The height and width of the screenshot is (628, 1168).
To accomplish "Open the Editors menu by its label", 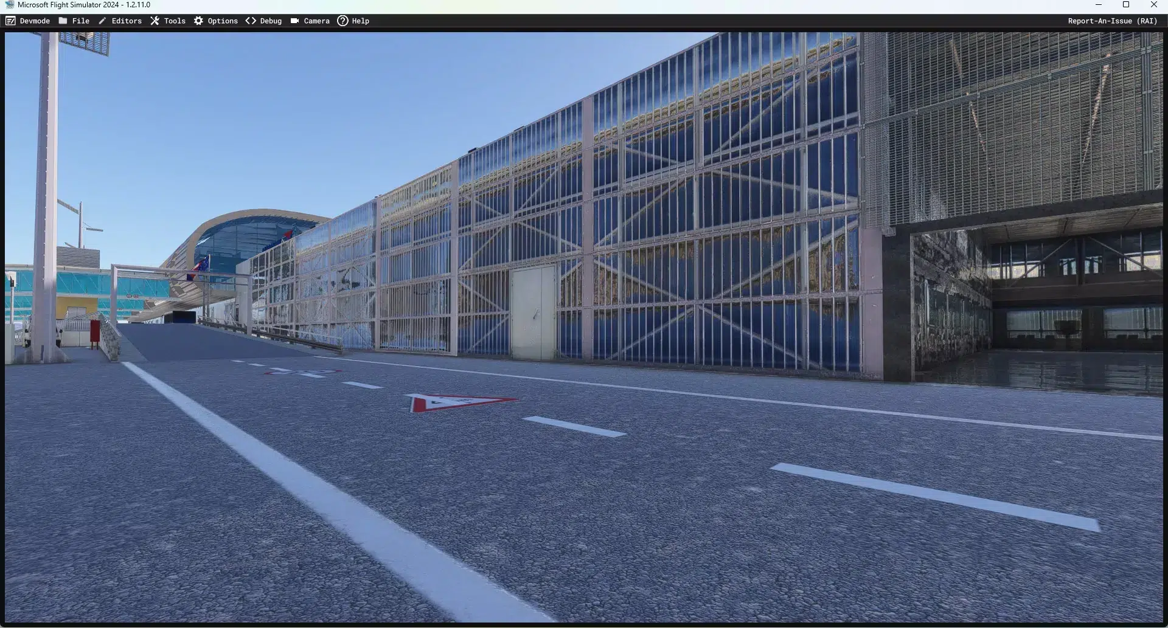I will [127, 21].
